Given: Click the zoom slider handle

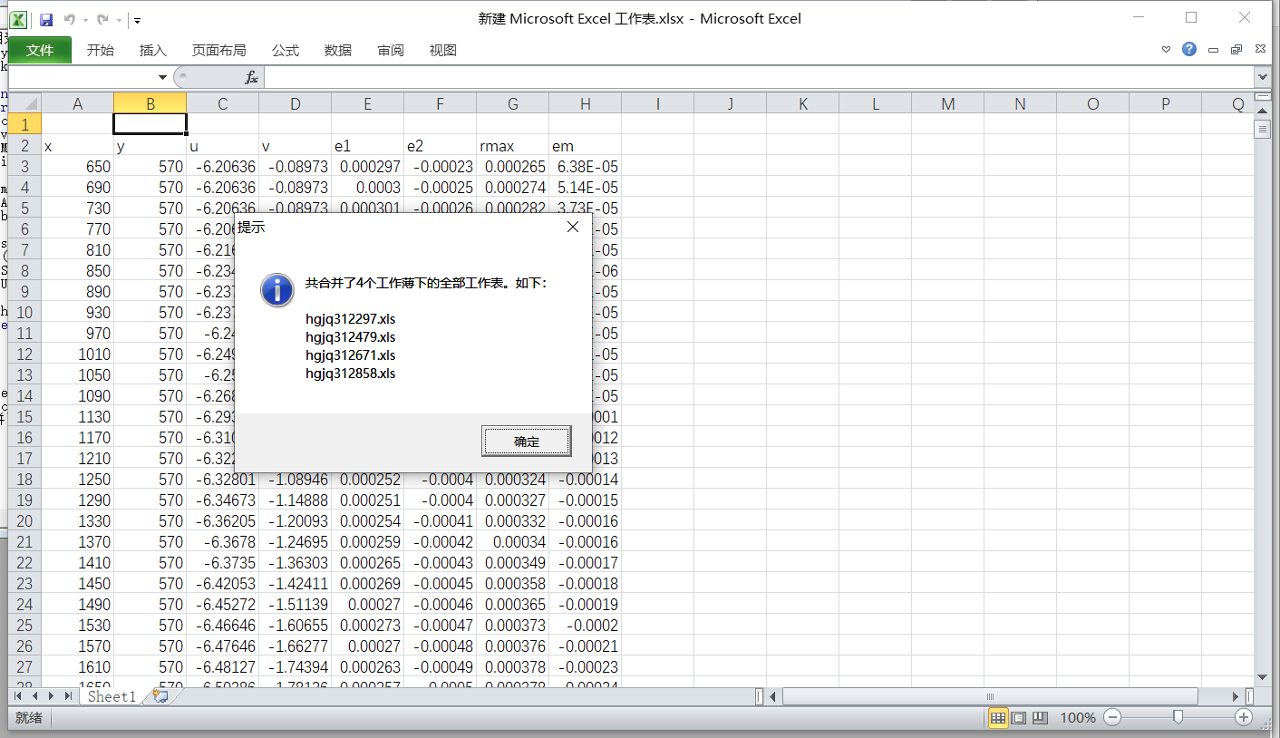Looking at the screenshot, I should pos(1178,717).
